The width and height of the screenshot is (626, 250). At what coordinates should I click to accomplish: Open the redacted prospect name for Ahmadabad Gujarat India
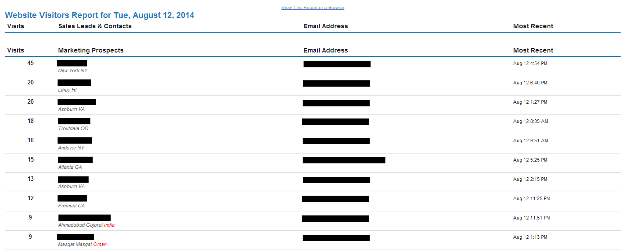pos(85,218)
